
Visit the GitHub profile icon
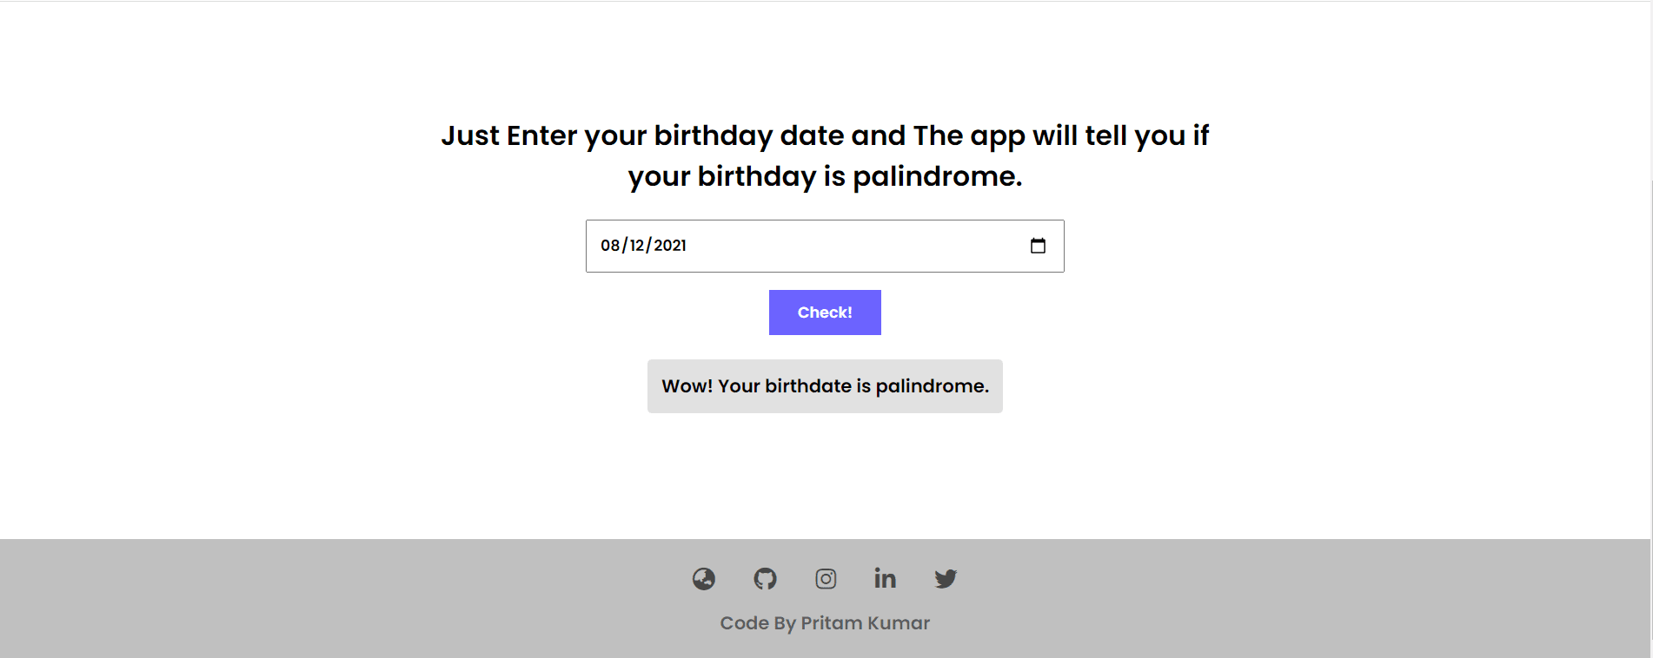[765, 579]
